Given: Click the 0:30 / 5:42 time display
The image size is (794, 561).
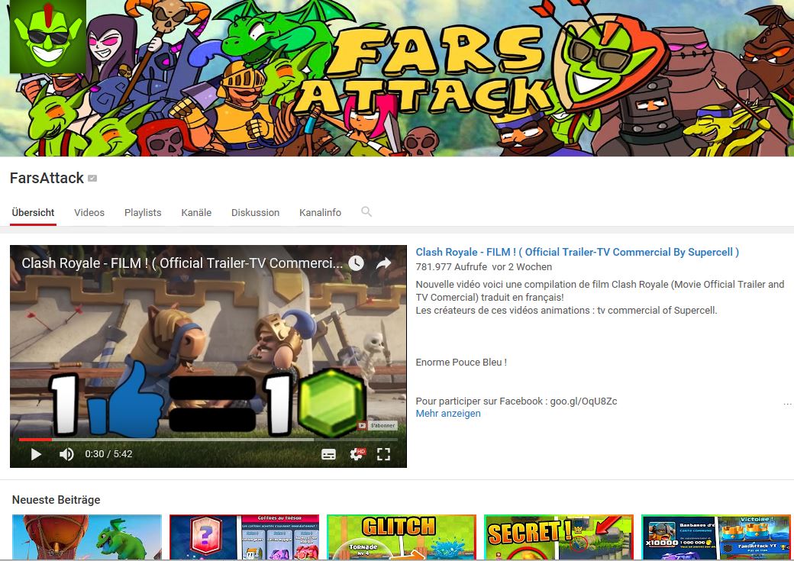Looking at the screenshot, I should pyautogui.click(x=108, y=454).
